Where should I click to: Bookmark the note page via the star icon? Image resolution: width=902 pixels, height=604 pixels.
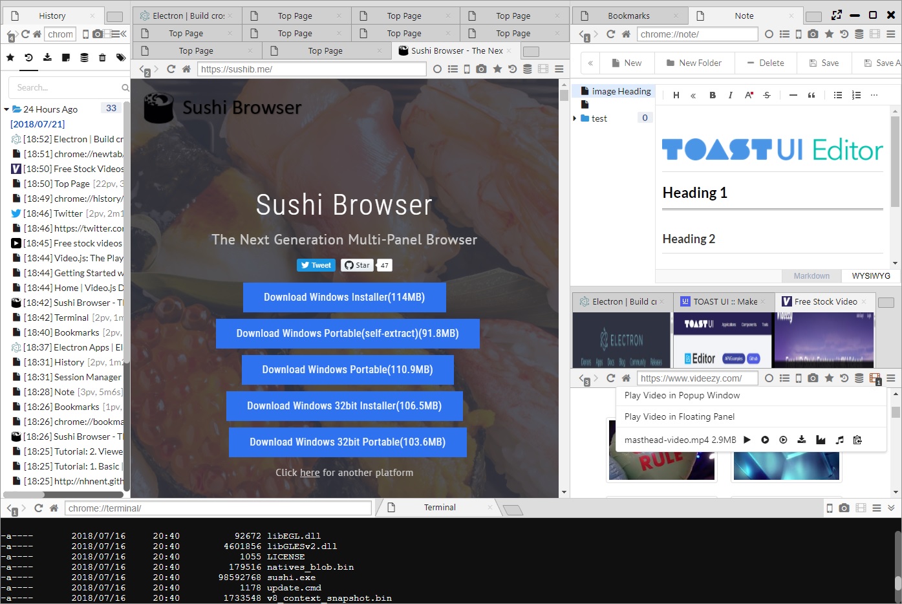pos(828,34)
